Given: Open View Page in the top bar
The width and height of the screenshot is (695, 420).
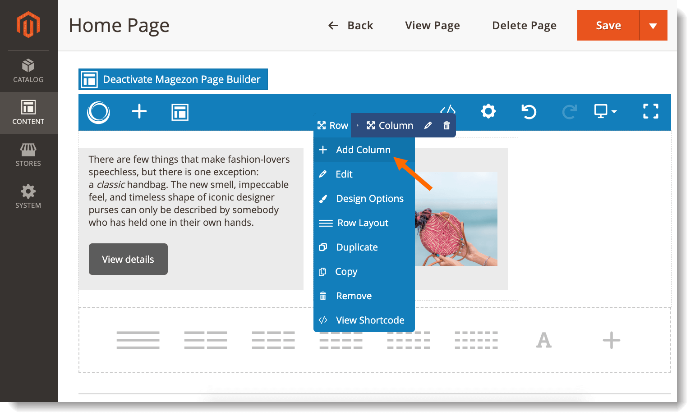Looking at the screenshot, I should click(432, 25).
